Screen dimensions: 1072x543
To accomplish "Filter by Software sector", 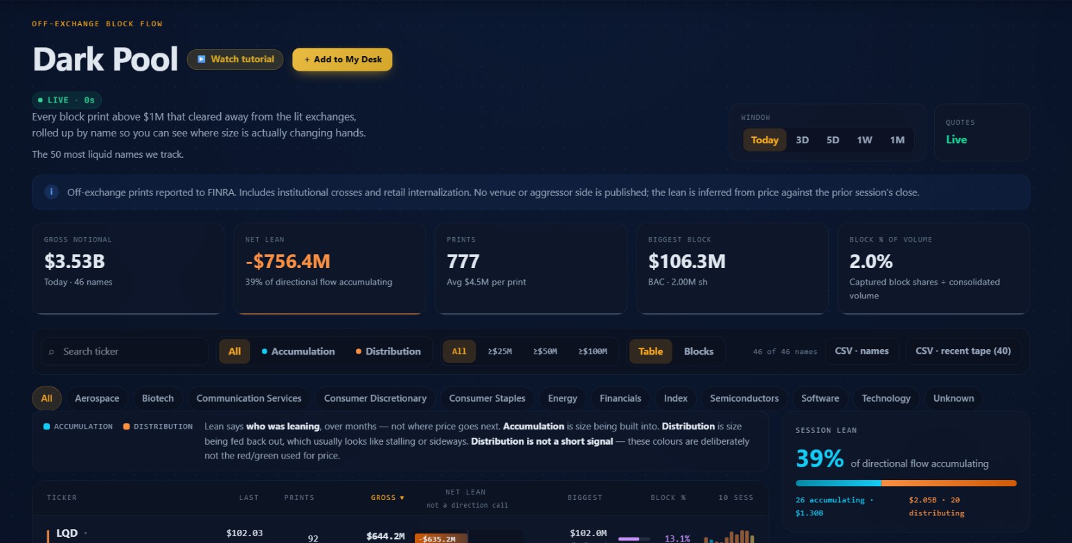I will (820, 398).
